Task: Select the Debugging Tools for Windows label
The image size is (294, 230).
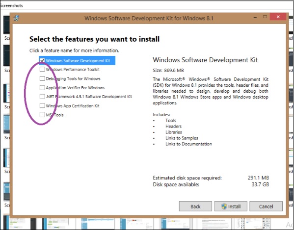Action: point(73,78)
